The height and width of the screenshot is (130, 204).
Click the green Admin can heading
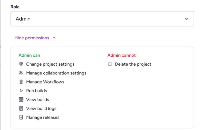coord(29,55)
